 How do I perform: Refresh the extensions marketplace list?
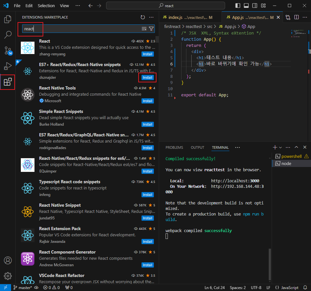coord(142,17)
